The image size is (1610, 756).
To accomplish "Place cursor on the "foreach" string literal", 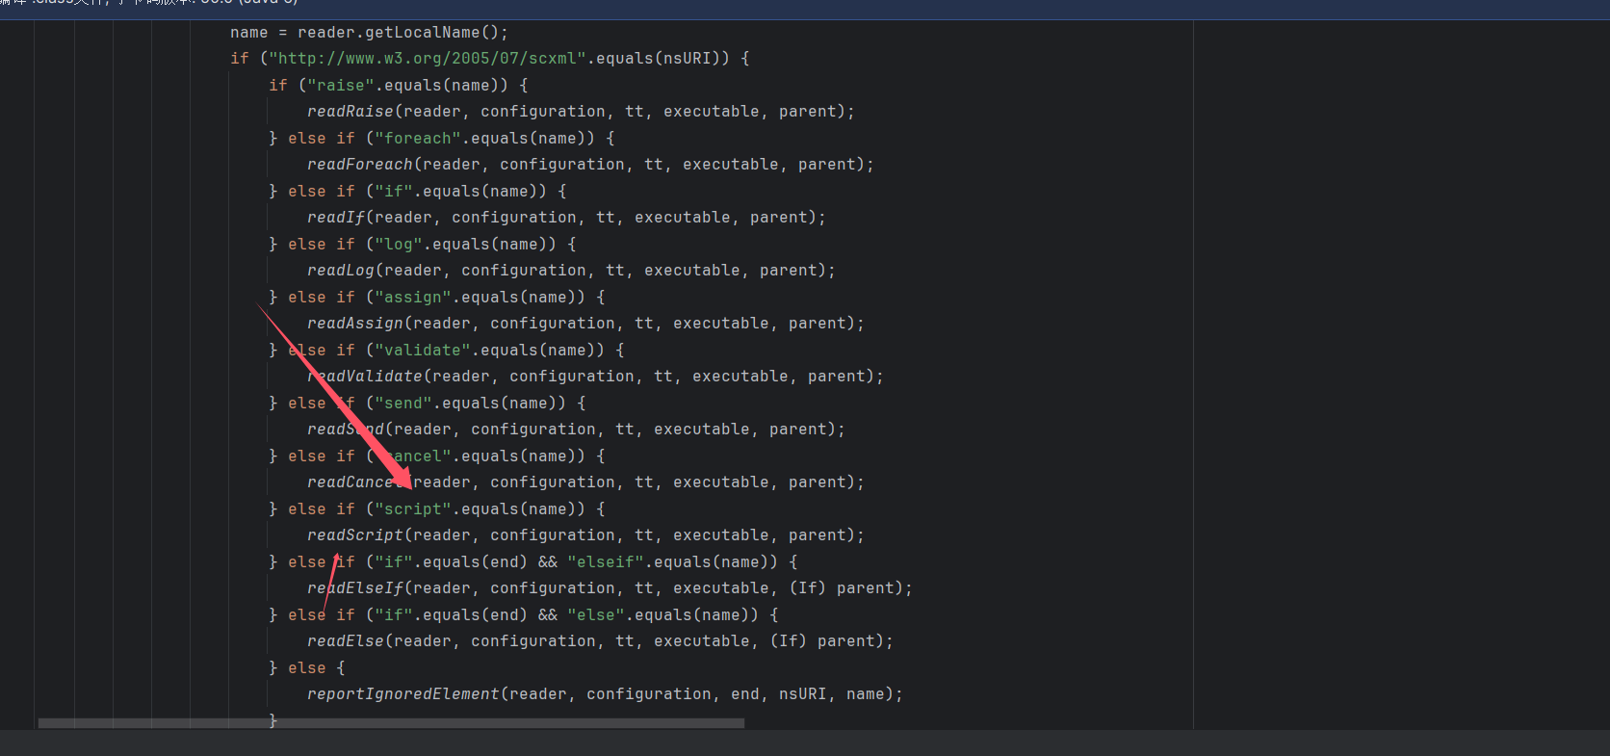I will [x=418, y=139].
